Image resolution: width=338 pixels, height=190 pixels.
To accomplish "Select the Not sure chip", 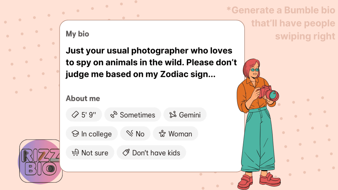I will (x=90, y=152).
